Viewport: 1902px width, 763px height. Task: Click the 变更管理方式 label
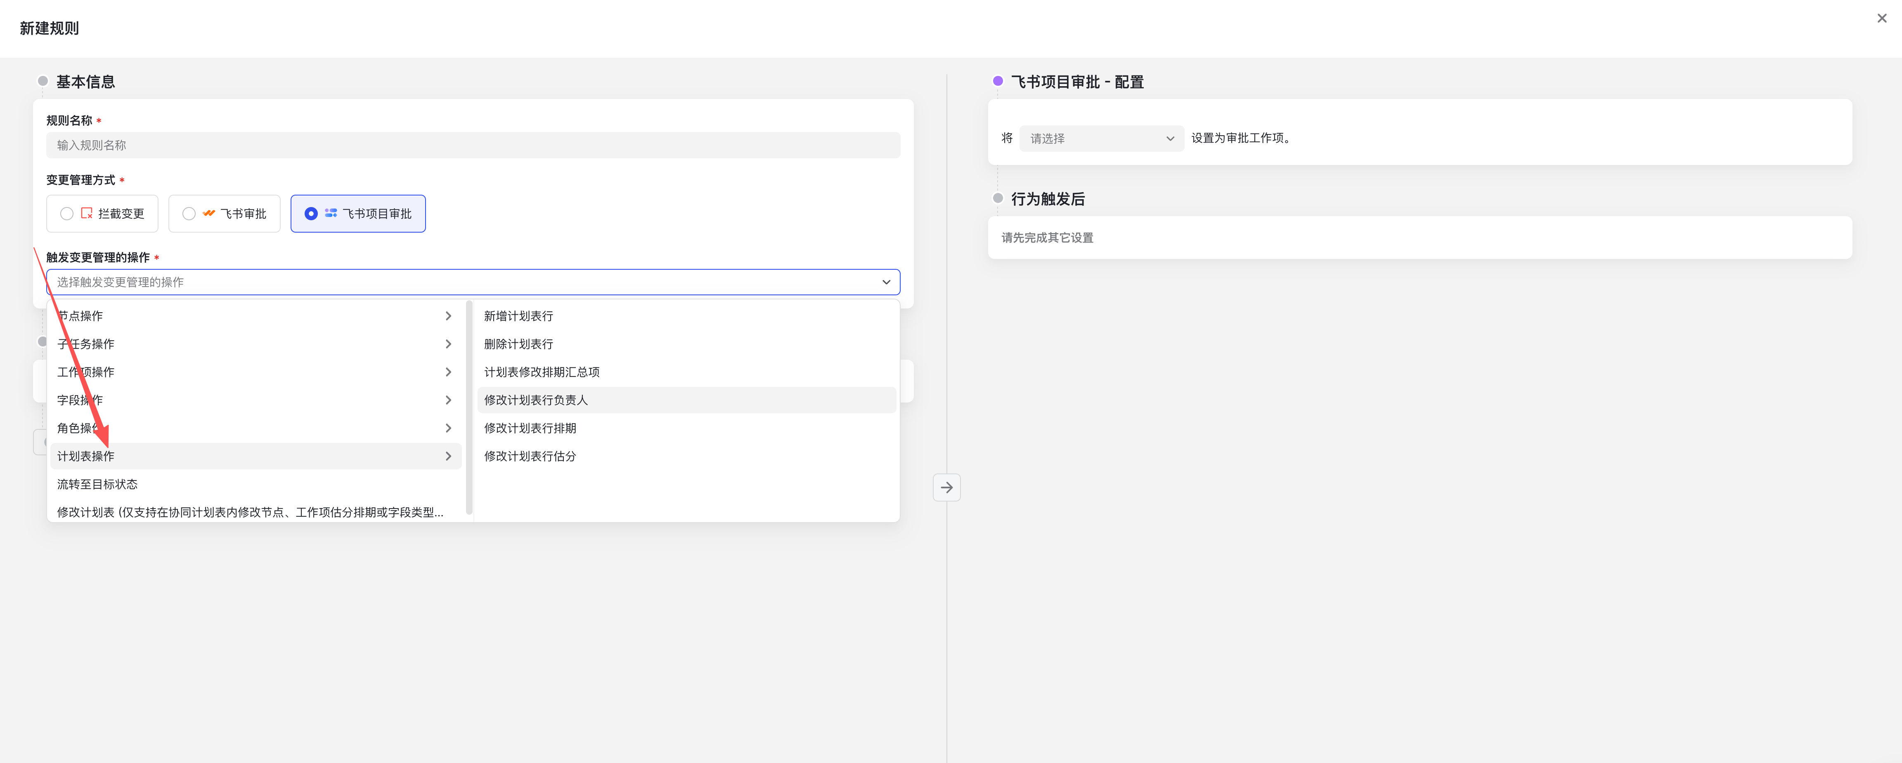click(81, 180)
